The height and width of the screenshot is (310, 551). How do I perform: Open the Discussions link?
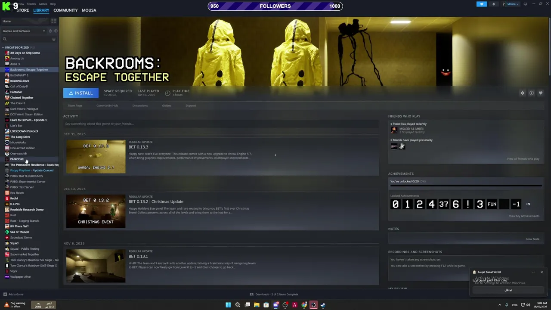pos(140,105)
